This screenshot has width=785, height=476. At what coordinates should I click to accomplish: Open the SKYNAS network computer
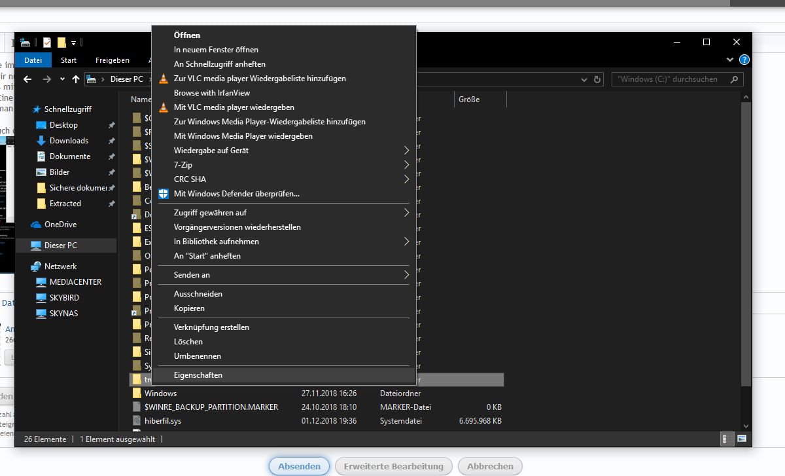pyautogui.click(x=63, y=314)
